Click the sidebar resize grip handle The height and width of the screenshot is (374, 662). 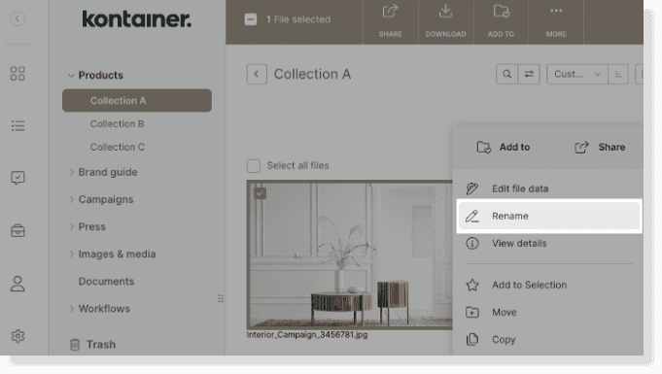click(221, 299)
